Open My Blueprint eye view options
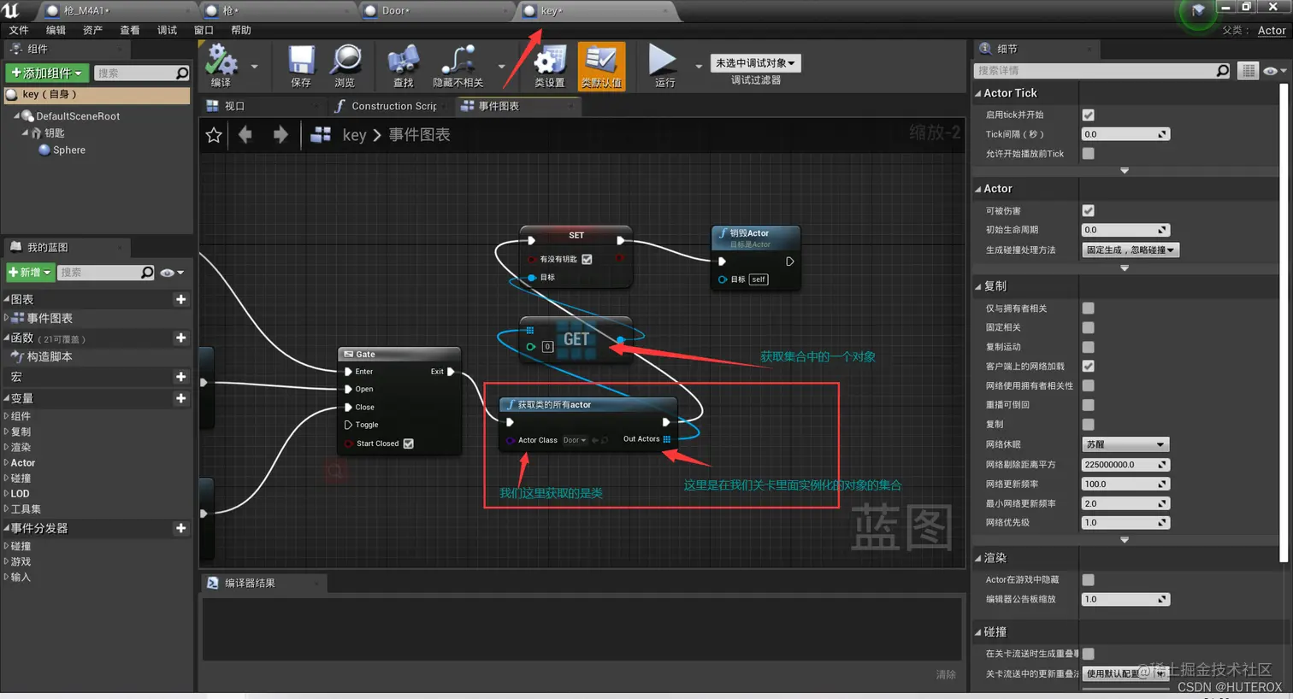Viewport: 1293px width, 699px height. click(172, 273)
